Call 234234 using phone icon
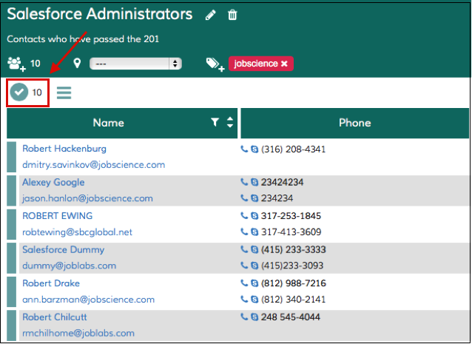 click(244, 198)
